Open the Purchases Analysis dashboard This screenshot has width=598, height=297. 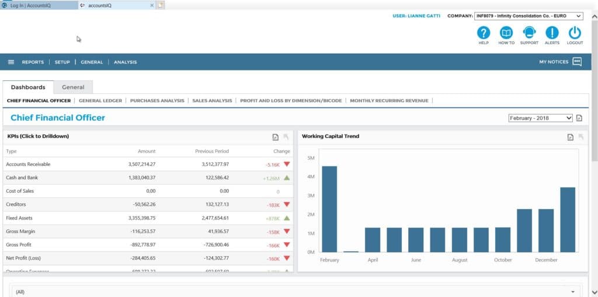coord(157,101)
